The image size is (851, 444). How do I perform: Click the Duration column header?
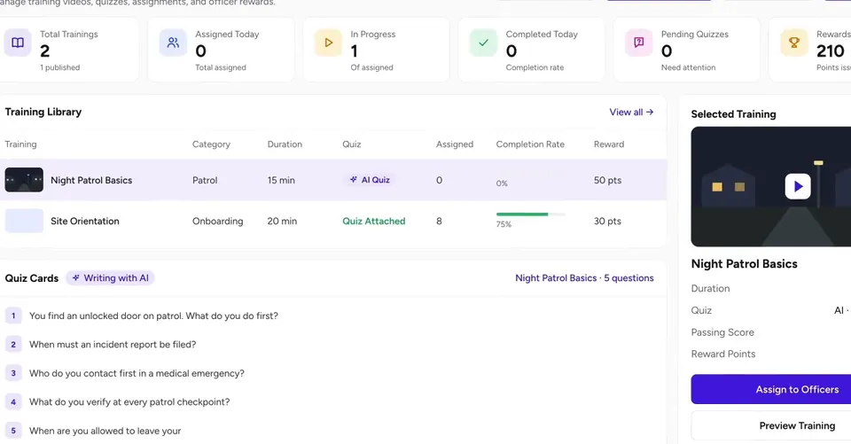click(285, 144)
